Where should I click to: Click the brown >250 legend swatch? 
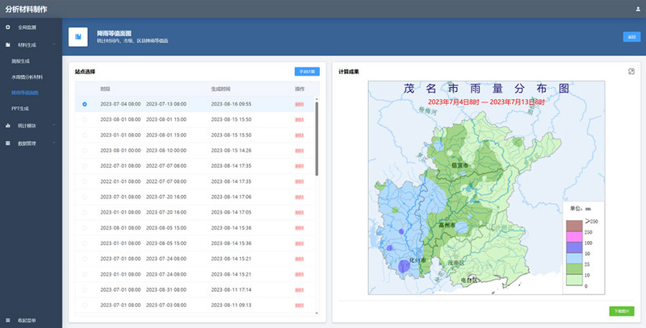coord(574,226)
